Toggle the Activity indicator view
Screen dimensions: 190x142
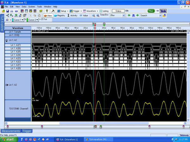(x=73, y=15)
